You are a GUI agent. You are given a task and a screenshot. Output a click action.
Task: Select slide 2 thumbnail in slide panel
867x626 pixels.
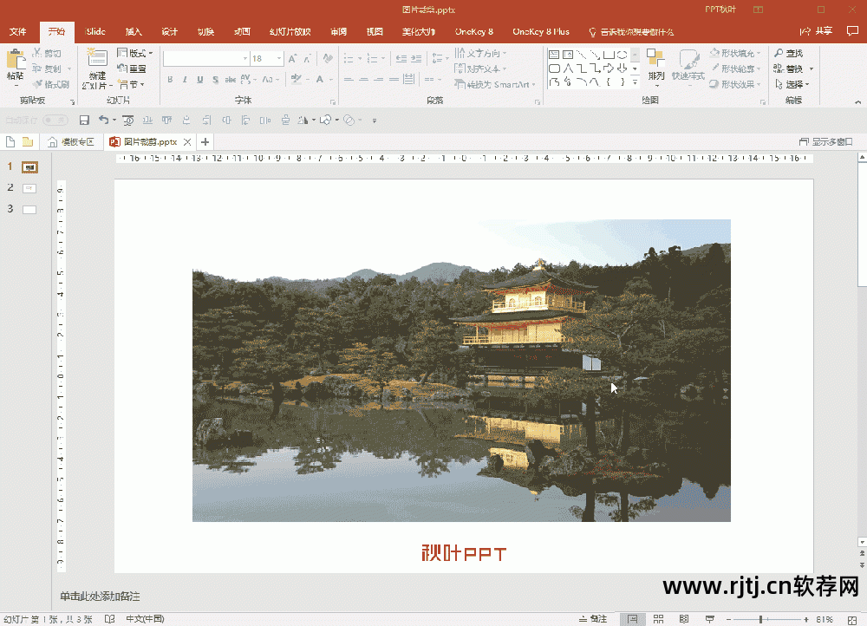[29, 188]
